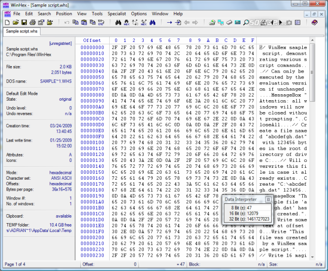This screenshot has width=328, height=271.
Task: Click the Open Disk icon
Action: click(x=212, y=22)
